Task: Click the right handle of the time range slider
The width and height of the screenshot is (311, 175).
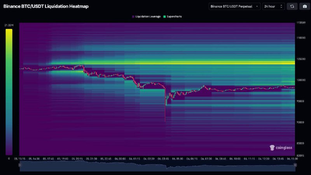Action: point(295,165)
